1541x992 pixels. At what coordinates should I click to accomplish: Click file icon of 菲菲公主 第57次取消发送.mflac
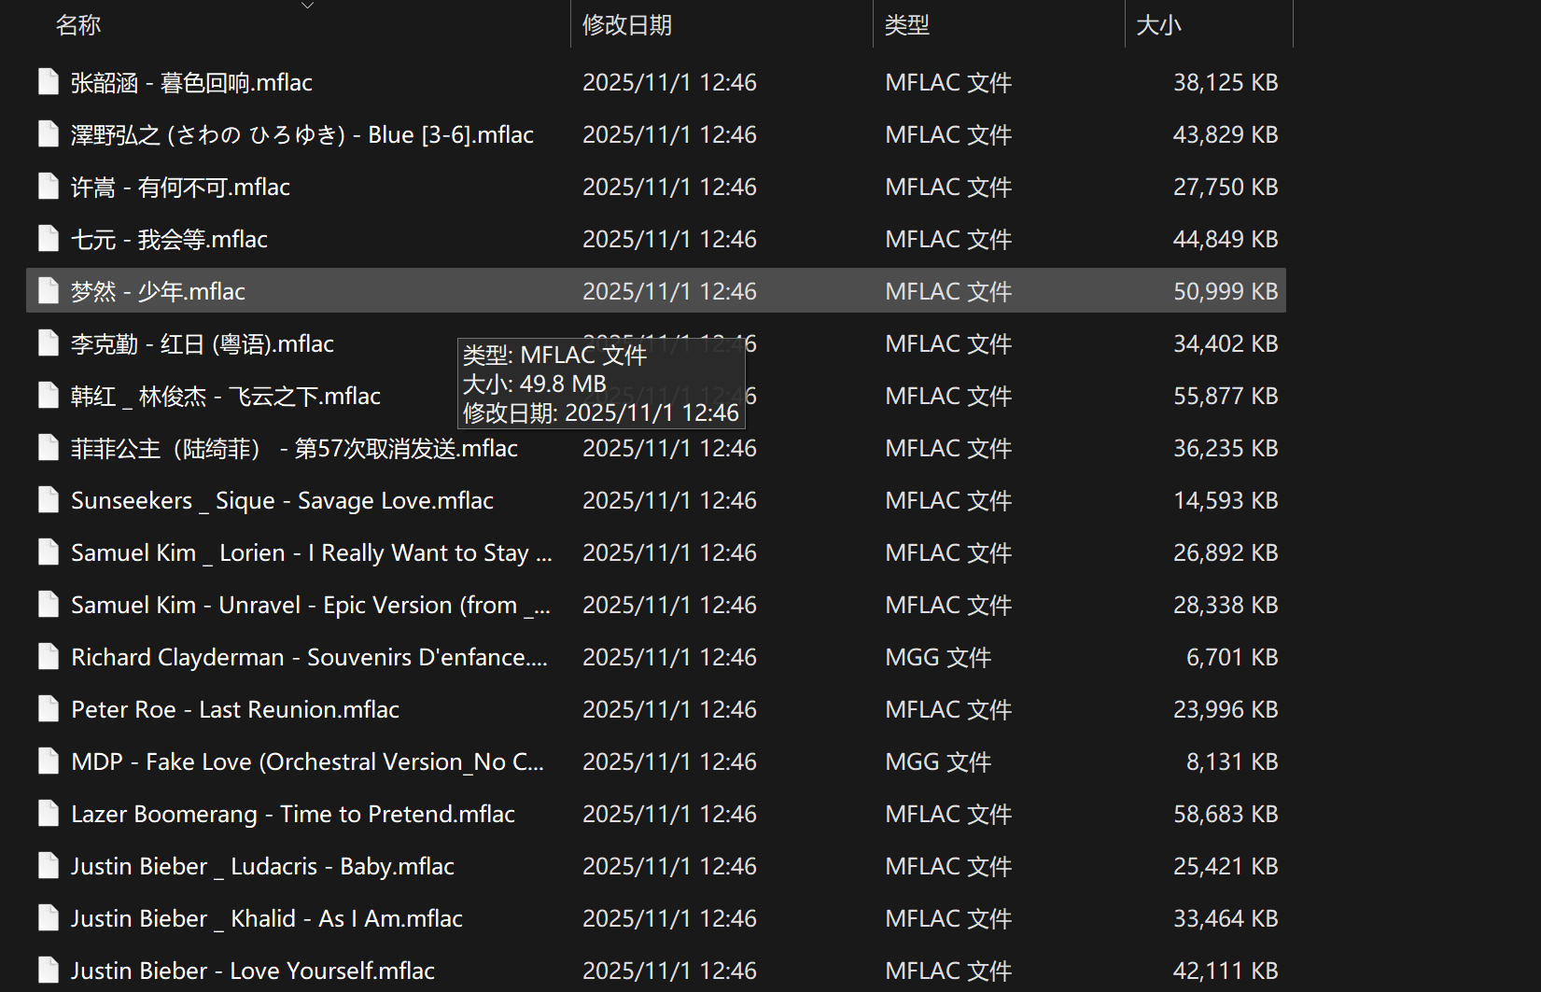(x=49, y=448)
